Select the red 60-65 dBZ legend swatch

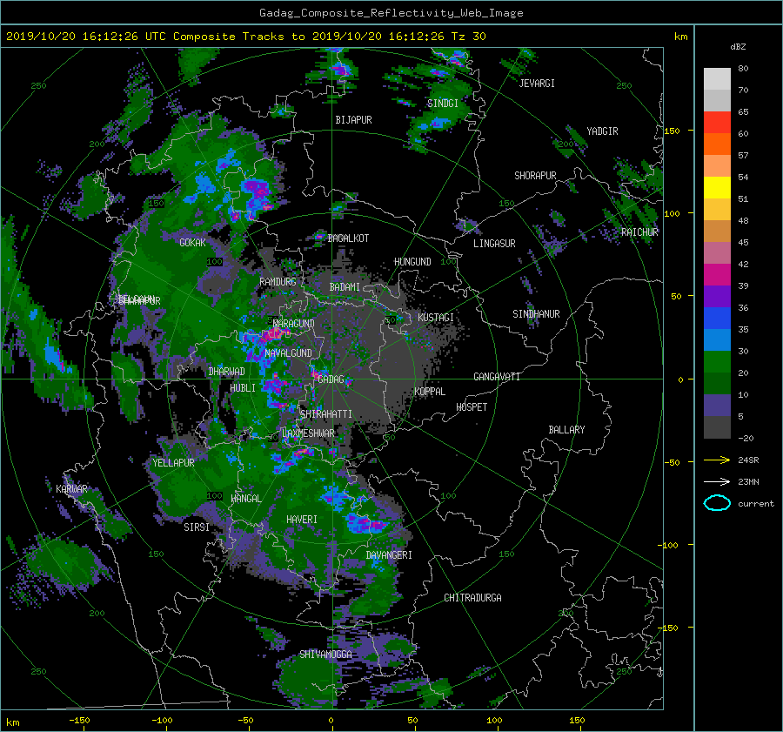click(717, 122)
